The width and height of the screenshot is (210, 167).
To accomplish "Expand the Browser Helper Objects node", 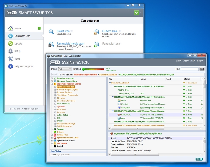I will [x=55, y=90].
